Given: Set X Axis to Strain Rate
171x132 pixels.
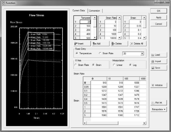Looking at the screenshot, I should 76,65.
